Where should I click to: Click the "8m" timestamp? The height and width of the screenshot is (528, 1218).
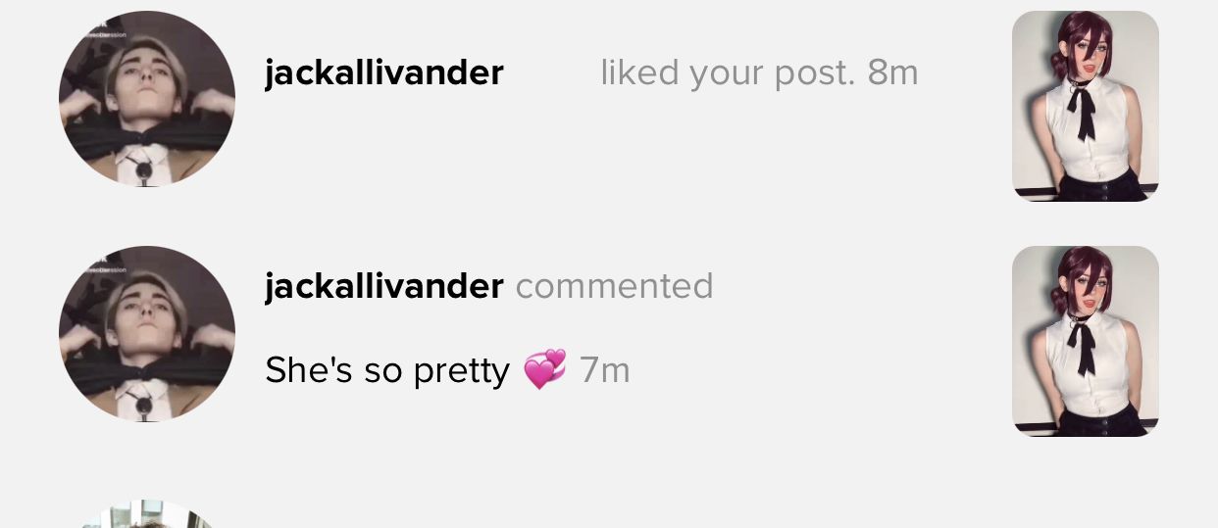892,72
